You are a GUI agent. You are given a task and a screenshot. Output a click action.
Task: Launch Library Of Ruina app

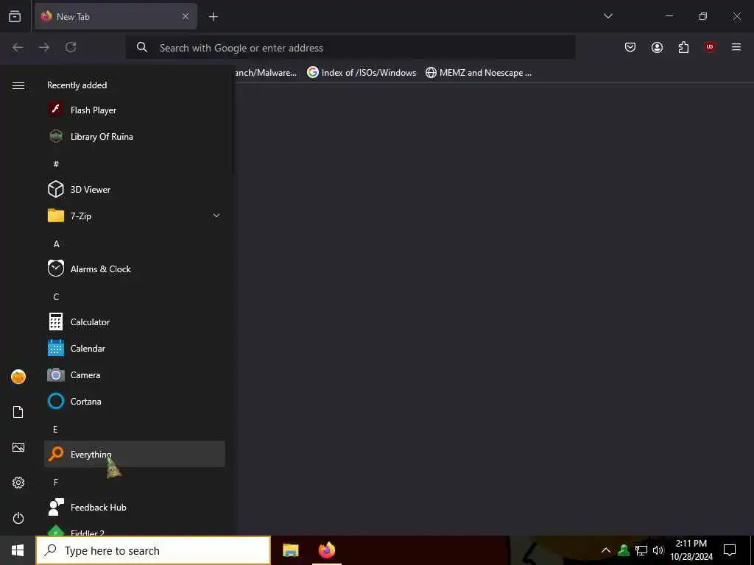click(134, 136)
